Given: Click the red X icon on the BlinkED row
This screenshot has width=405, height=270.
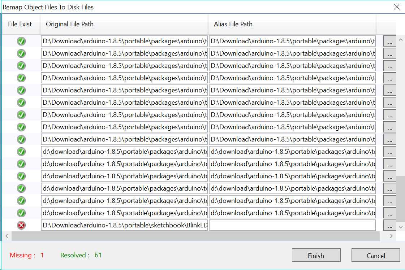Looking at the screenshot, I should pos(21,225).
